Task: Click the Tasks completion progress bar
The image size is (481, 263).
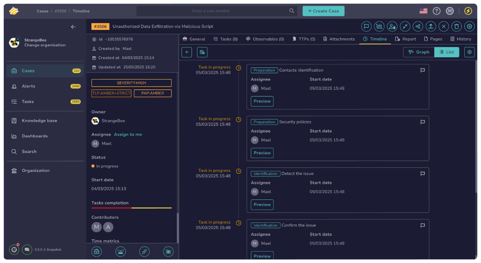Action: pyautogui.click(x=131, y=208)
